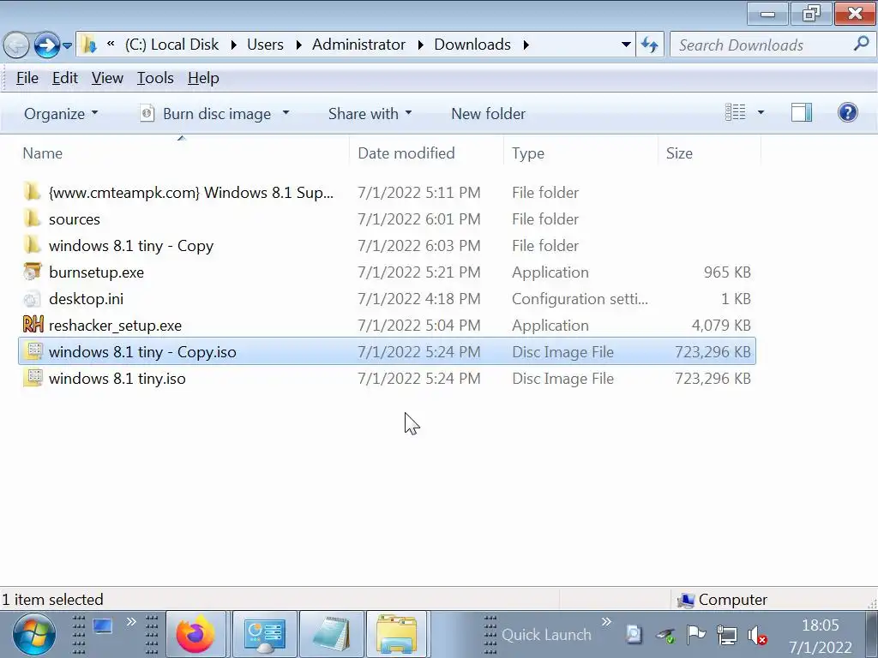
Task: Click the Computer status bar icon
Action: click(x=686, y=601)
